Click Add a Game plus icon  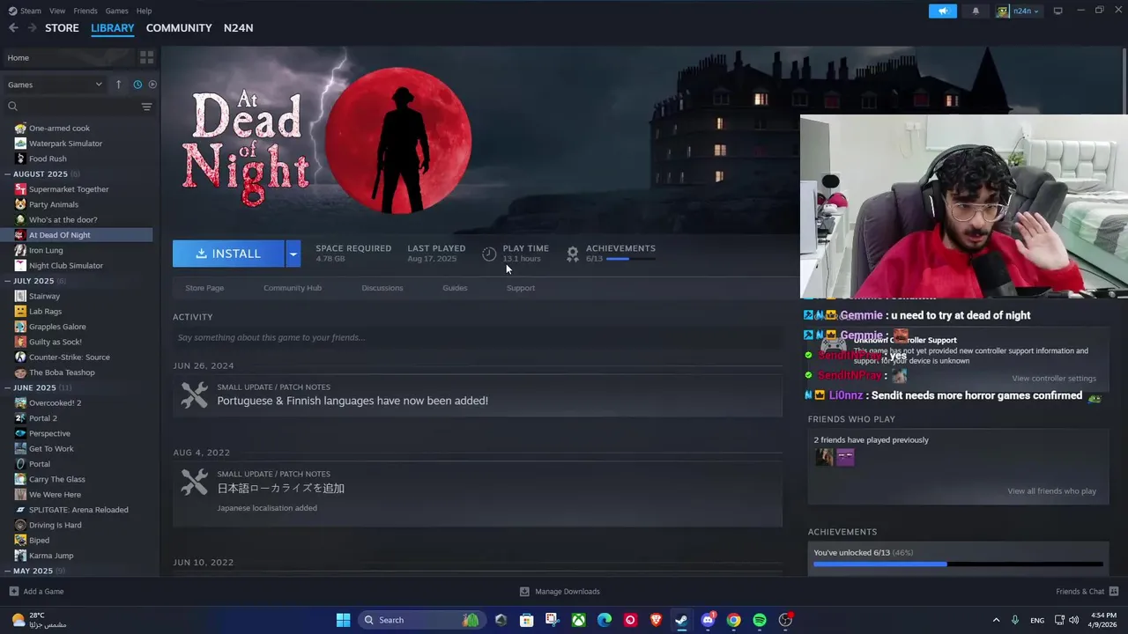tap(13, 592)
